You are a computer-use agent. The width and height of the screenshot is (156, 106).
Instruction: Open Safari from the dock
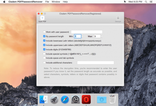click(65, 99)
